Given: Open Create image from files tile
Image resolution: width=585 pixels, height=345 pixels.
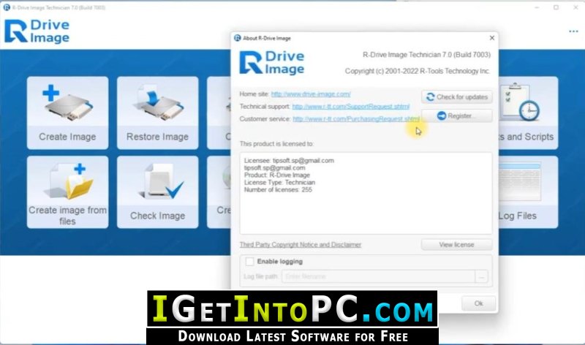Looking at the screenshot, I should [x=67, y=192].
